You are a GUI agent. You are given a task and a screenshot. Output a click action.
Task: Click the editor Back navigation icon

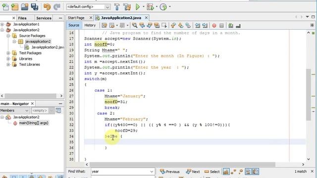(112, 25)
